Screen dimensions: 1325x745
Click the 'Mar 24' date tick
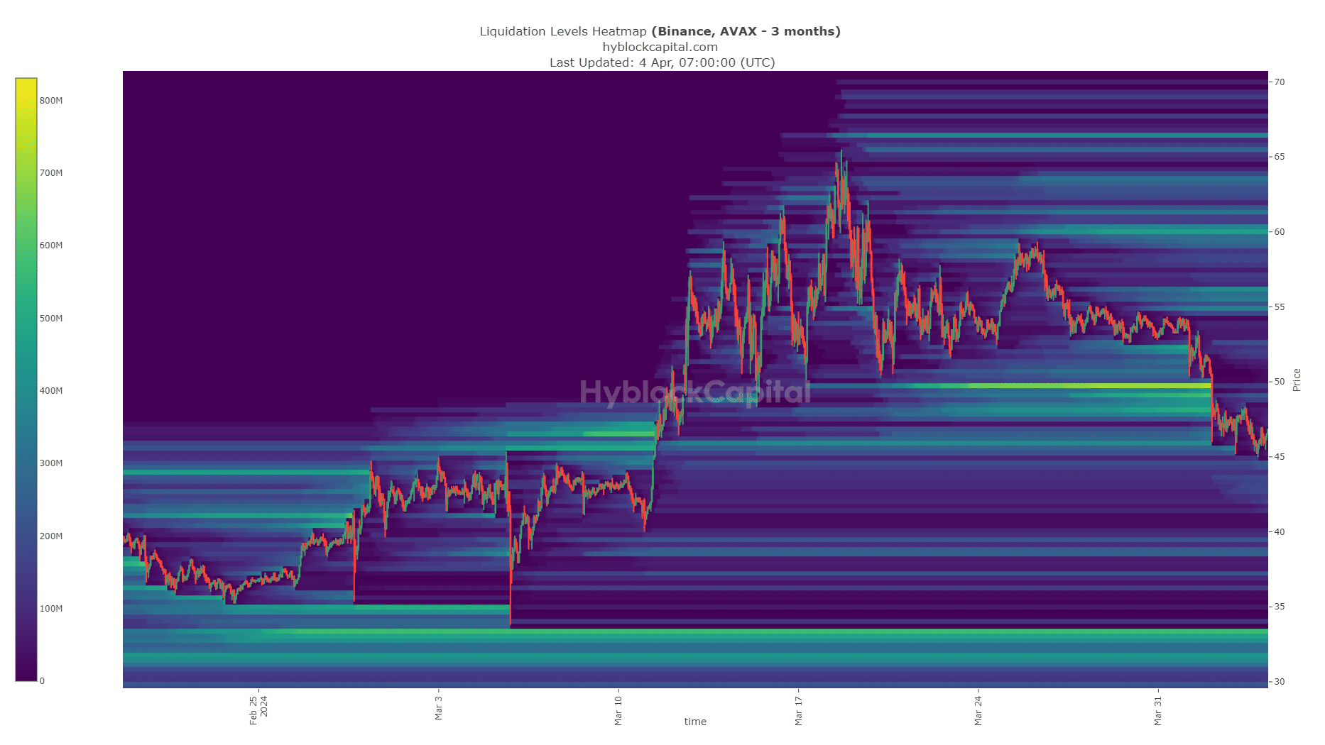(978, 710)
